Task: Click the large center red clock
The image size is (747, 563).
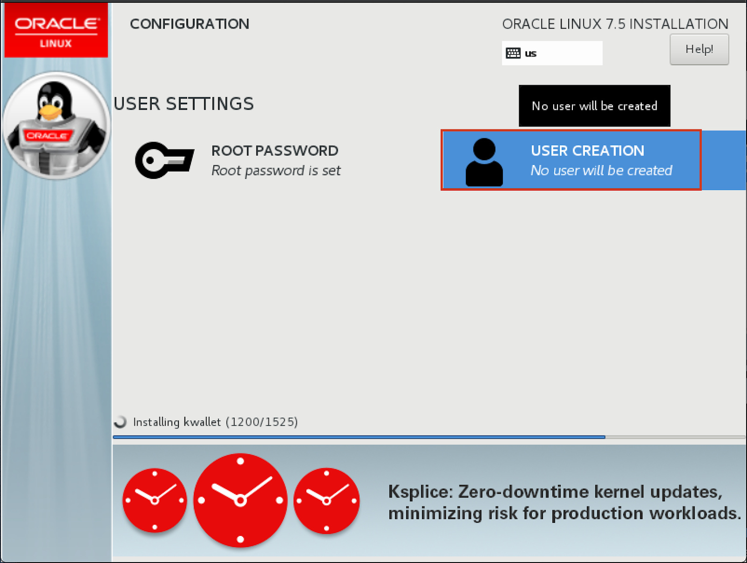Action: point(240,500)
